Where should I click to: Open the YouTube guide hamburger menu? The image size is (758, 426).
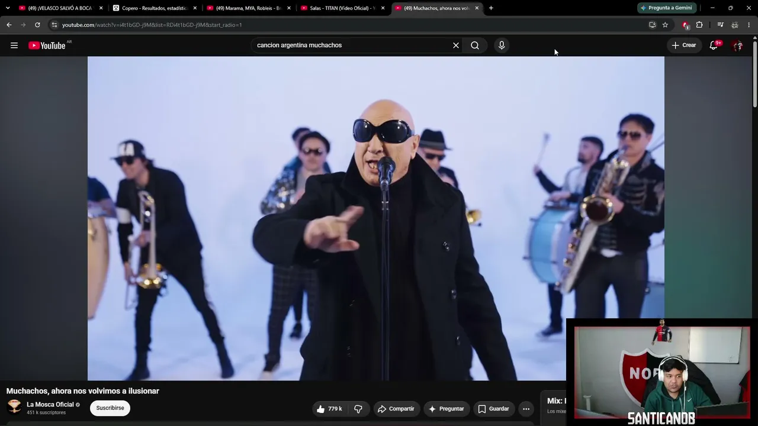point(14,46)
